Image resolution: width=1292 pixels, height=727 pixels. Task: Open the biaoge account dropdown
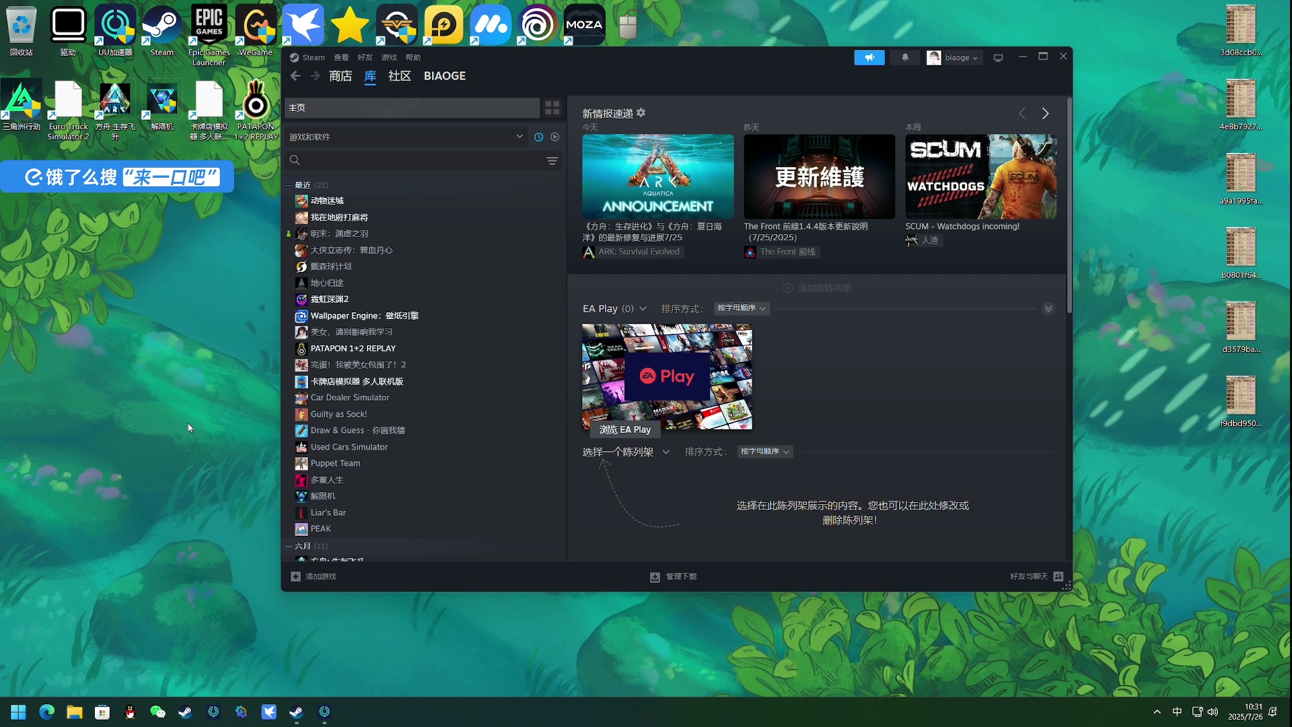[954, 58]
